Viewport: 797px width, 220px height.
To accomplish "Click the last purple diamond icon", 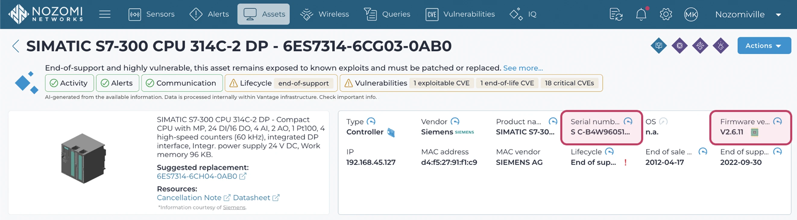I will (x=720, y=46).
